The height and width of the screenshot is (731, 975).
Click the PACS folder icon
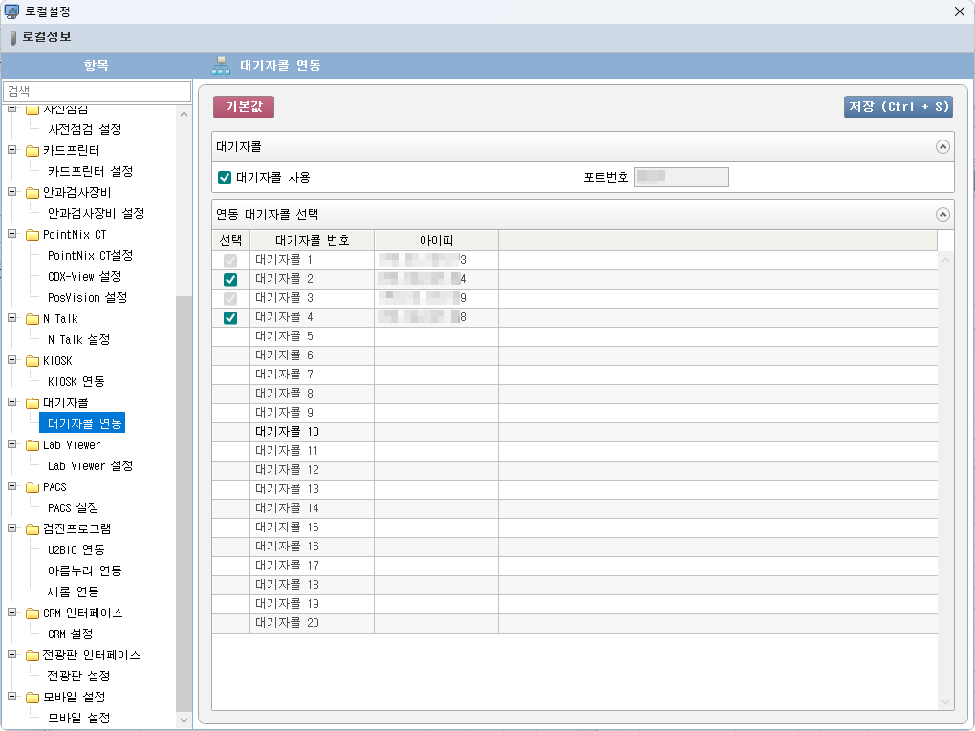32,487
